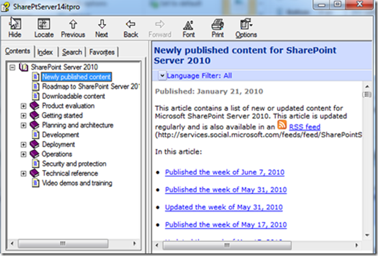Click the Development page icon
Image resolution: width=378 pixels, height=256 pixels.
point(36,135)
